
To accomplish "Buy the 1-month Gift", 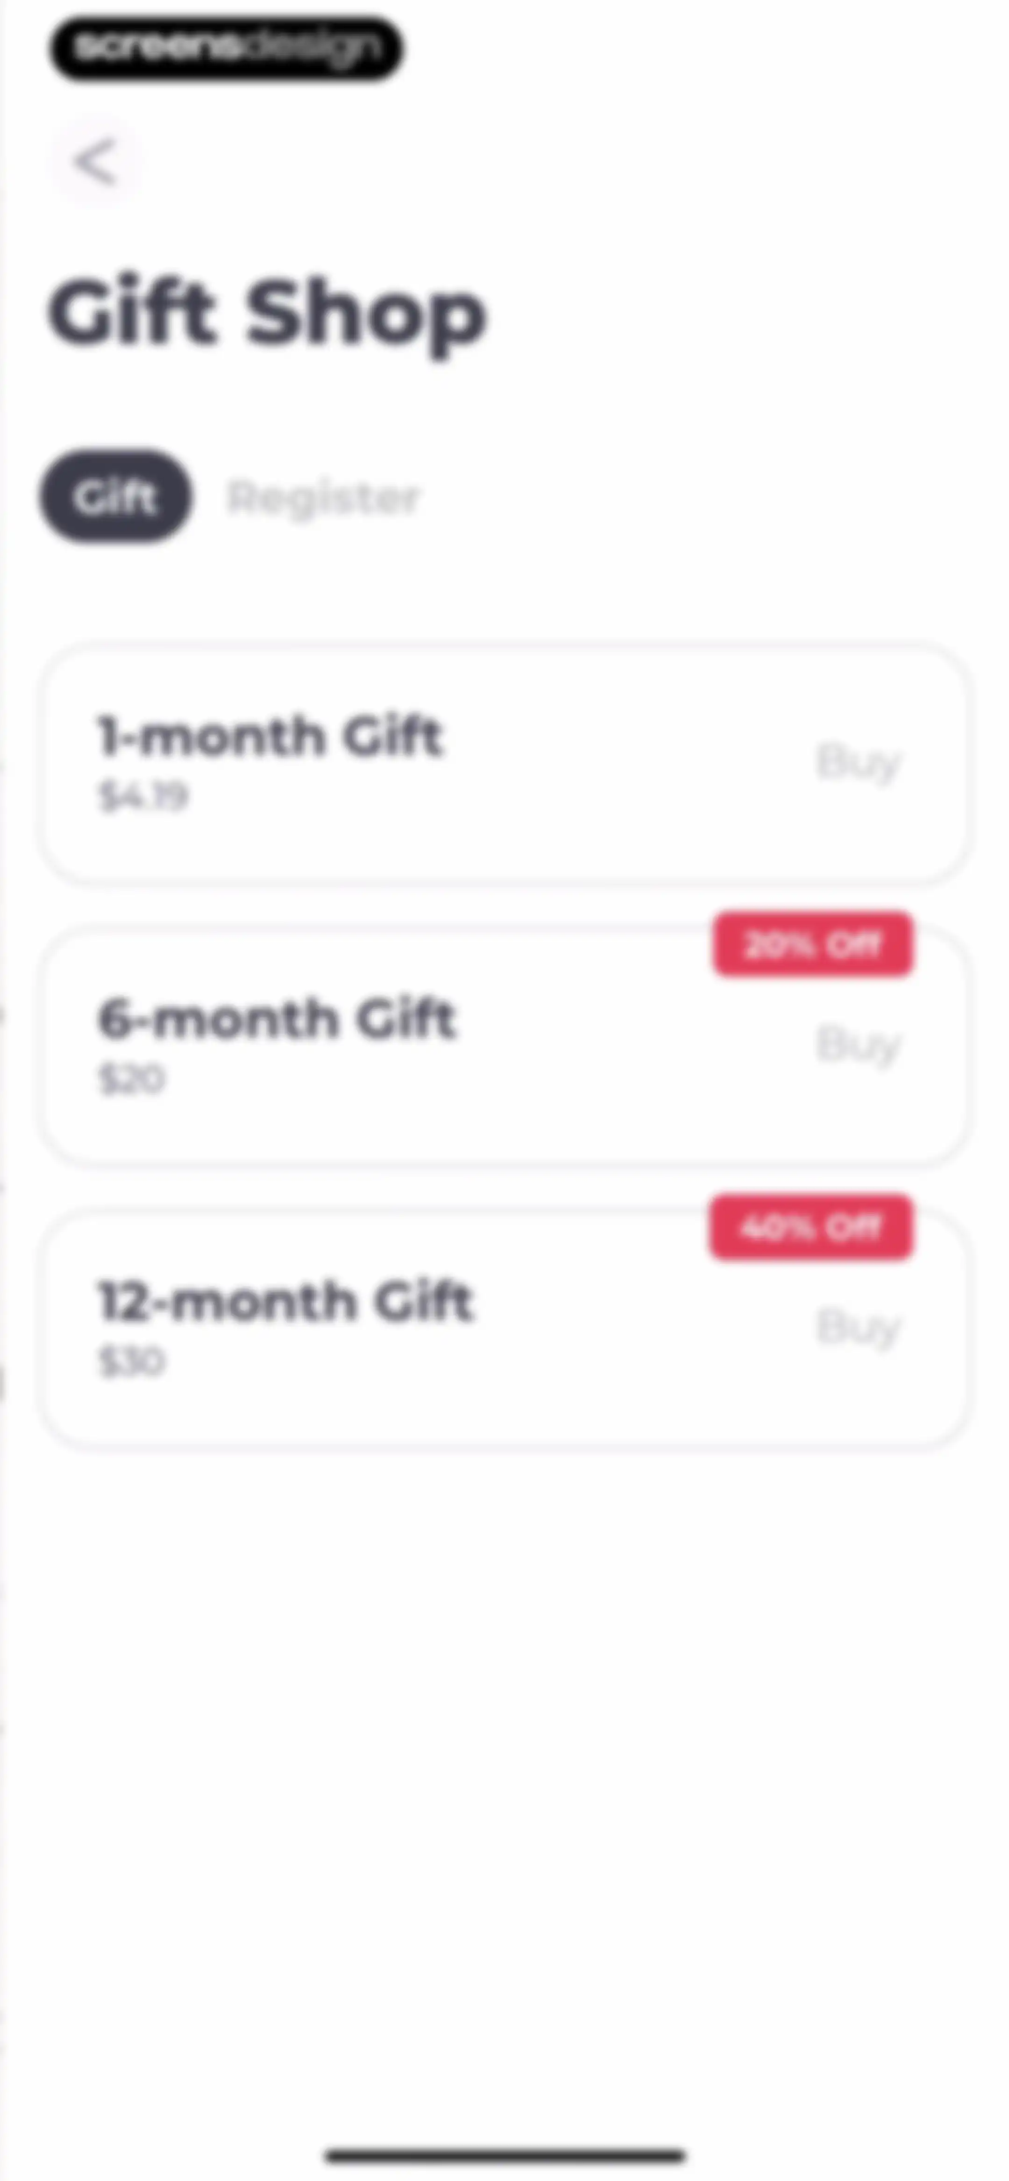I will pos(857,762).
